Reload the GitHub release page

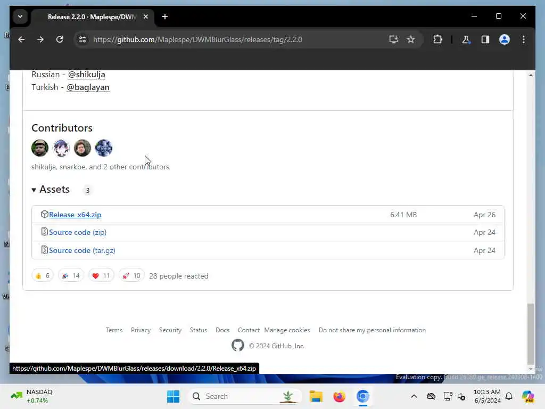(60, 39)
